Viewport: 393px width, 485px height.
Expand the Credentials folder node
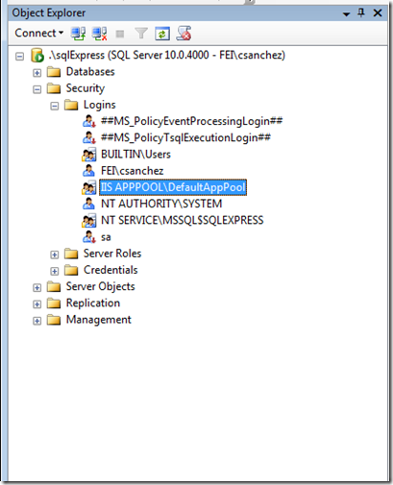pos(55,271)
